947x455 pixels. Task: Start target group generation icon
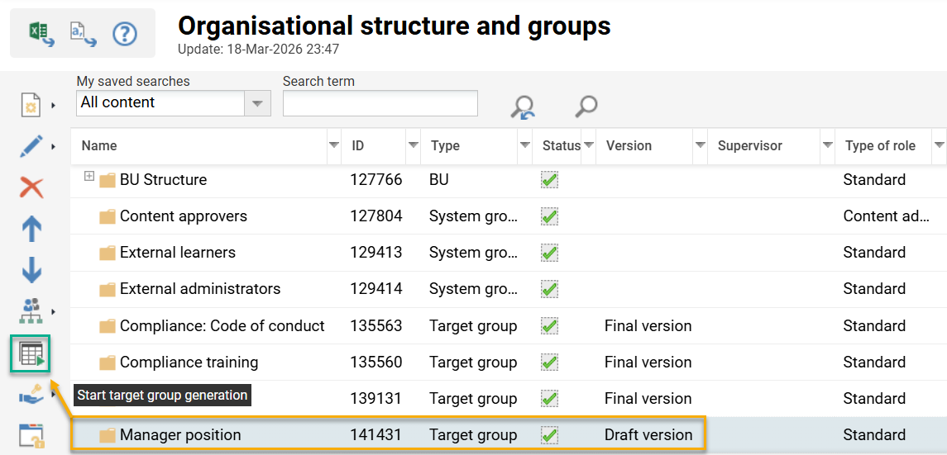[31, 353]
